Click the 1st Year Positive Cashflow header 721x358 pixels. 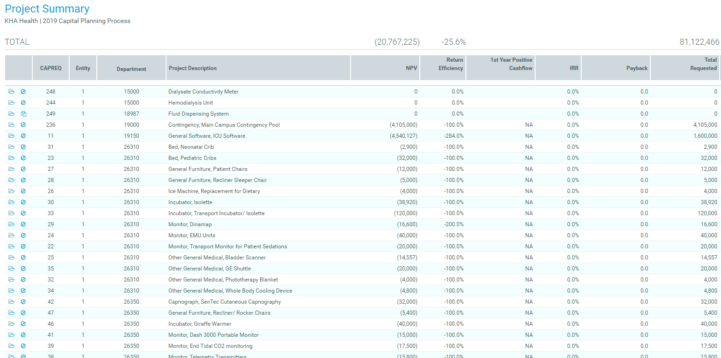[501, 68]
